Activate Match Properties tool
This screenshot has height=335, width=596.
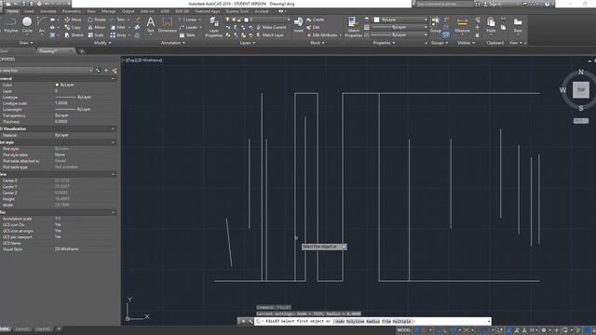(x=353, y=27)
